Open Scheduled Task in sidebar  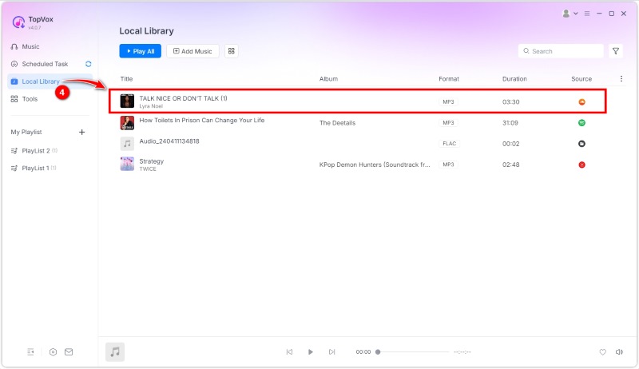pos(45,64)
